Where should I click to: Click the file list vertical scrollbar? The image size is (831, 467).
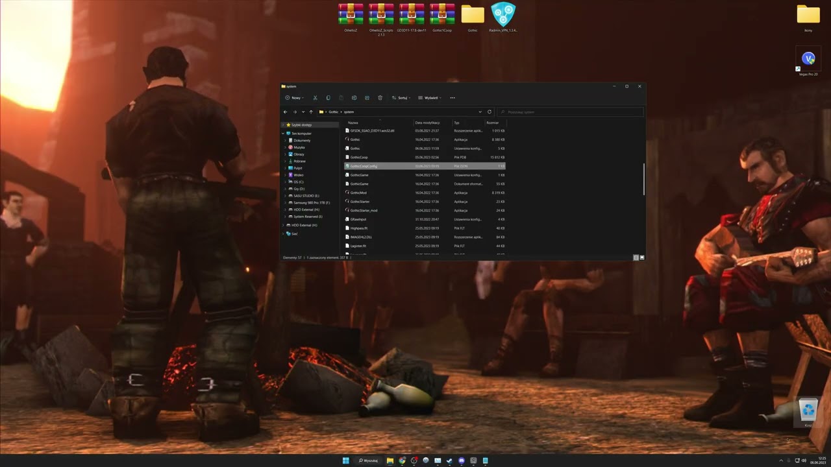[x=643, y=178]
